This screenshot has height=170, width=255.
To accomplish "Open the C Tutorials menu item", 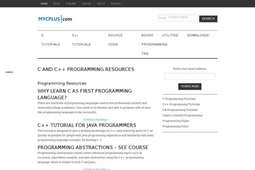I will point(51,40).
